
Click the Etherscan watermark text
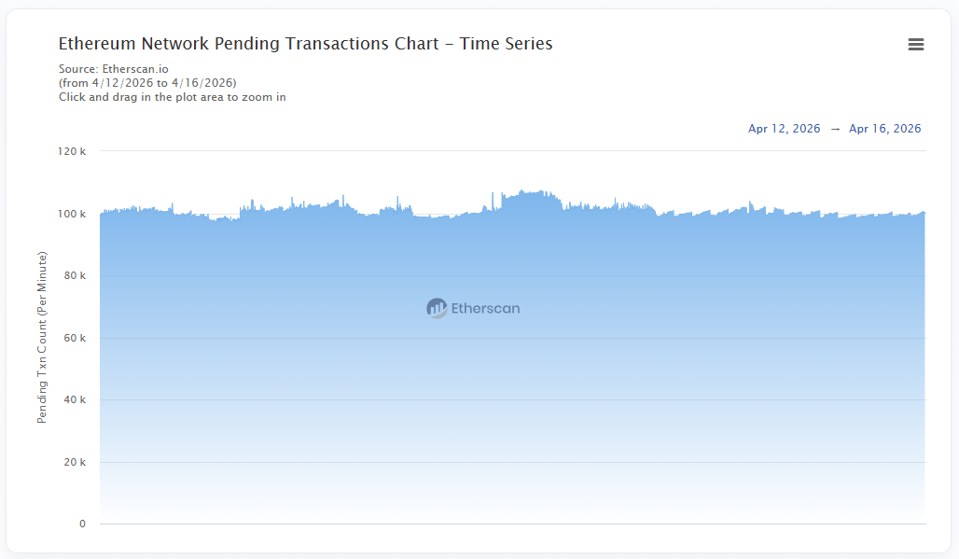click(485, 308)
